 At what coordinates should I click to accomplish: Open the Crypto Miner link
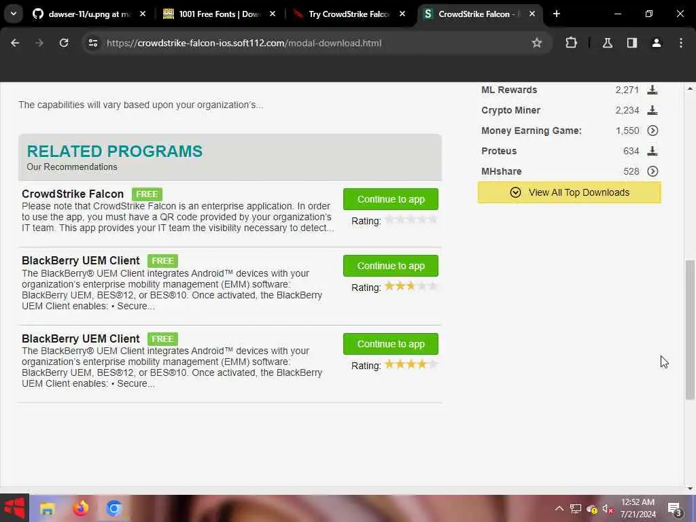(x=511, y=110)
